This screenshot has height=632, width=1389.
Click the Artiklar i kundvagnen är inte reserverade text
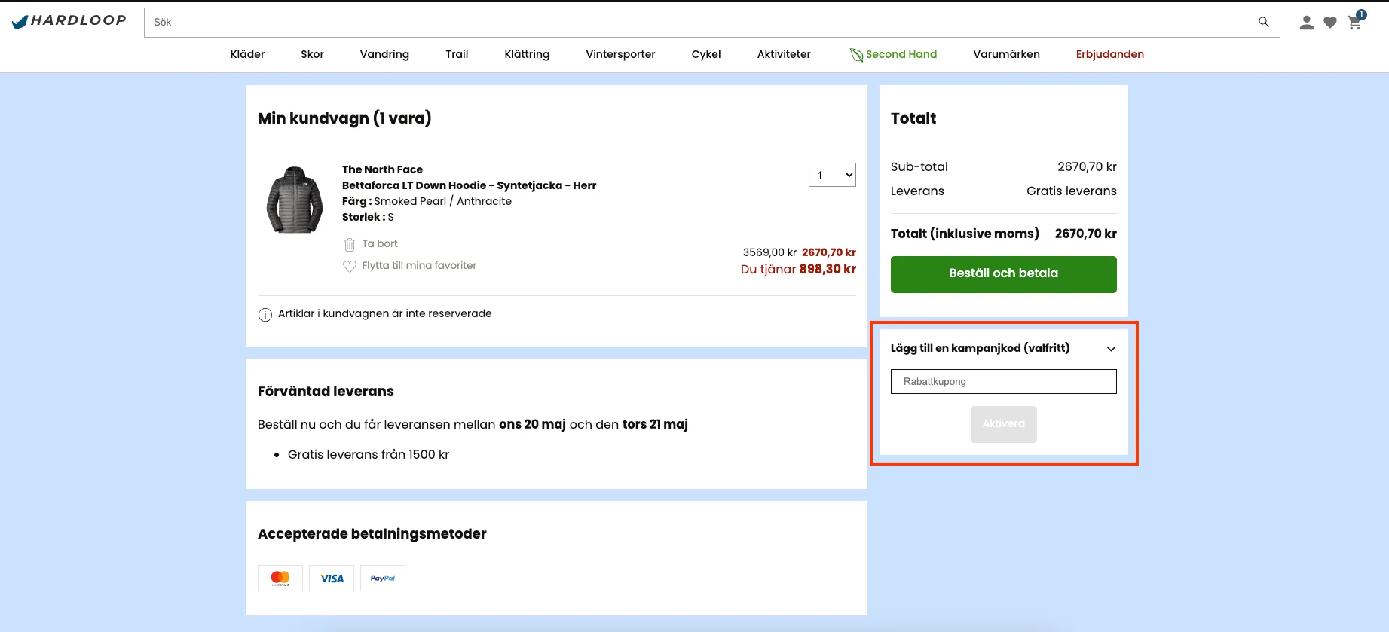tap(384, 313)
